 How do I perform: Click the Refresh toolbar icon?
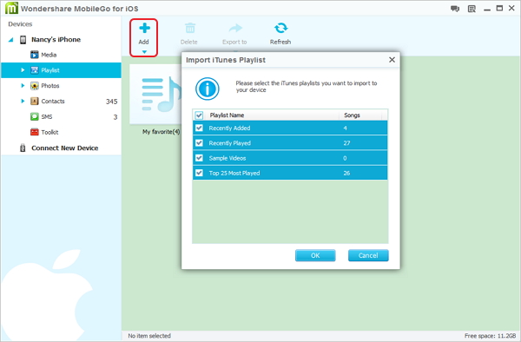click(280, 29)
